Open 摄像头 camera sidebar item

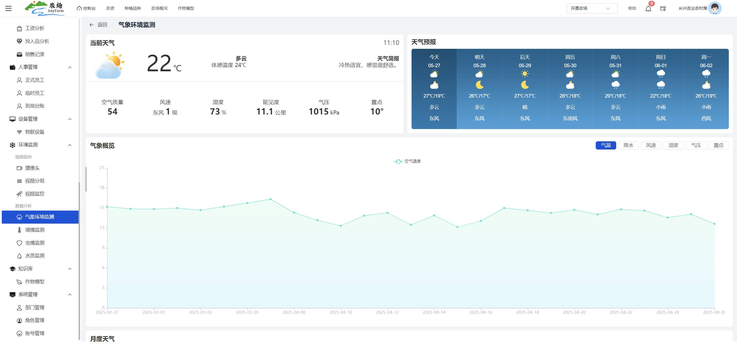click(x=32, y=168)
